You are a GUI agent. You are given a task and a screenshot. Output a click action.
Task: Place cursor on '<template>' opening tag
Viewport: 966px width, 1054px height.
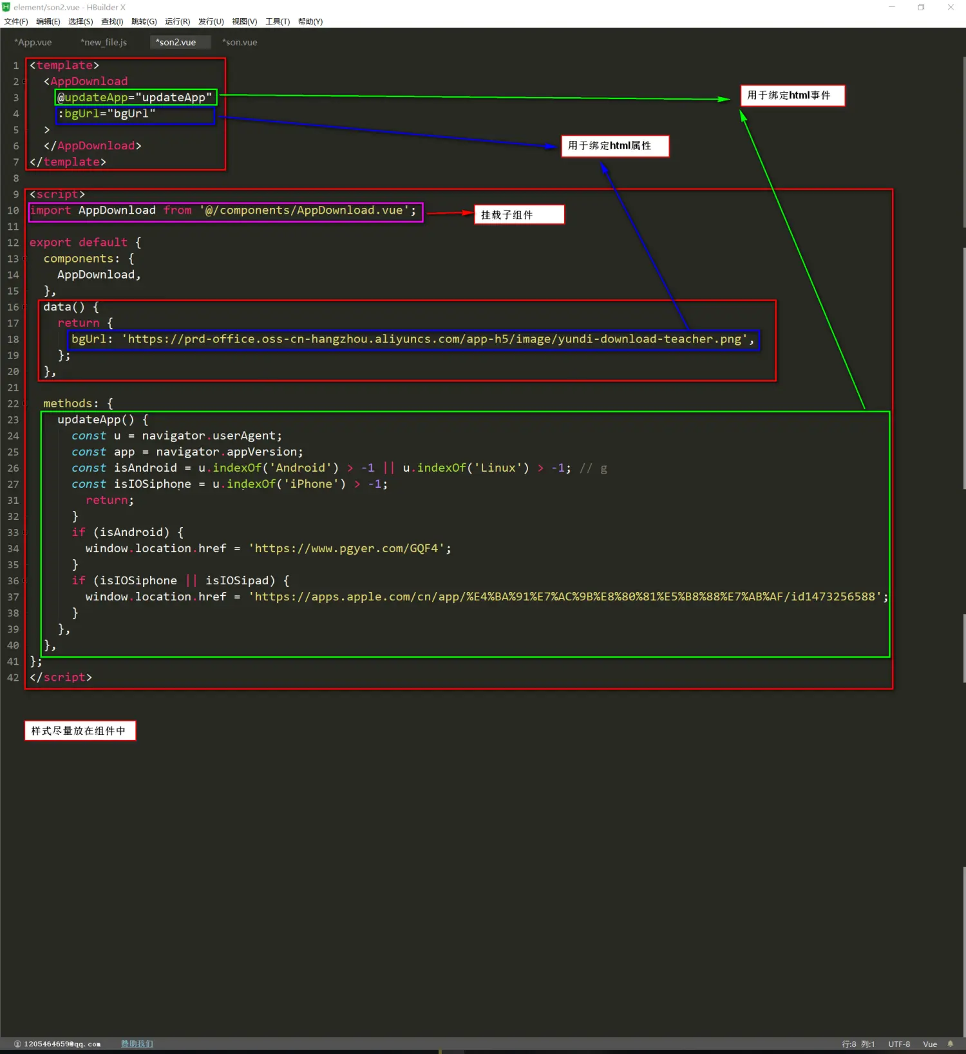pyautogui.click(x=64, y=66)
